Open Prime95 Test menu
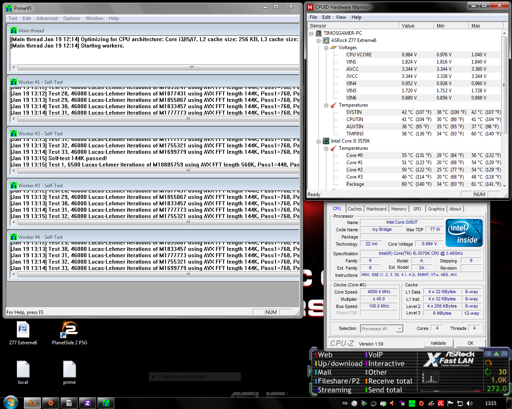 coord(13,18)
